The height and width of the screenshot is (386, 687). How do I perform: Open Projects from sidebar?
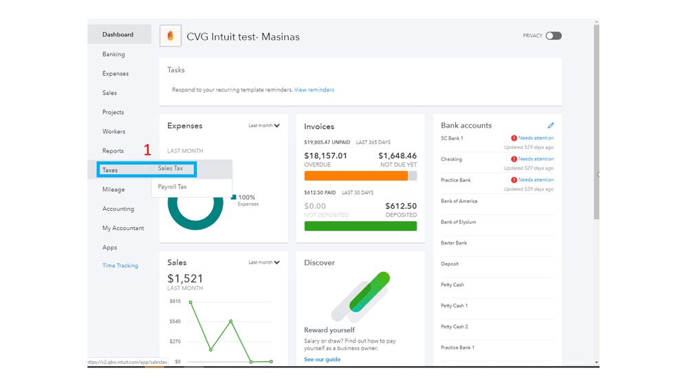(113, 112)
